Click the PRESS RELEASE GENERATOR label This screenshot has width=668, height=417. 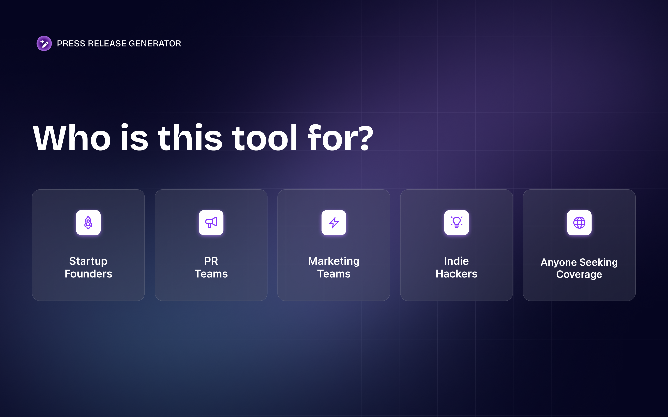tap(118, 43)
